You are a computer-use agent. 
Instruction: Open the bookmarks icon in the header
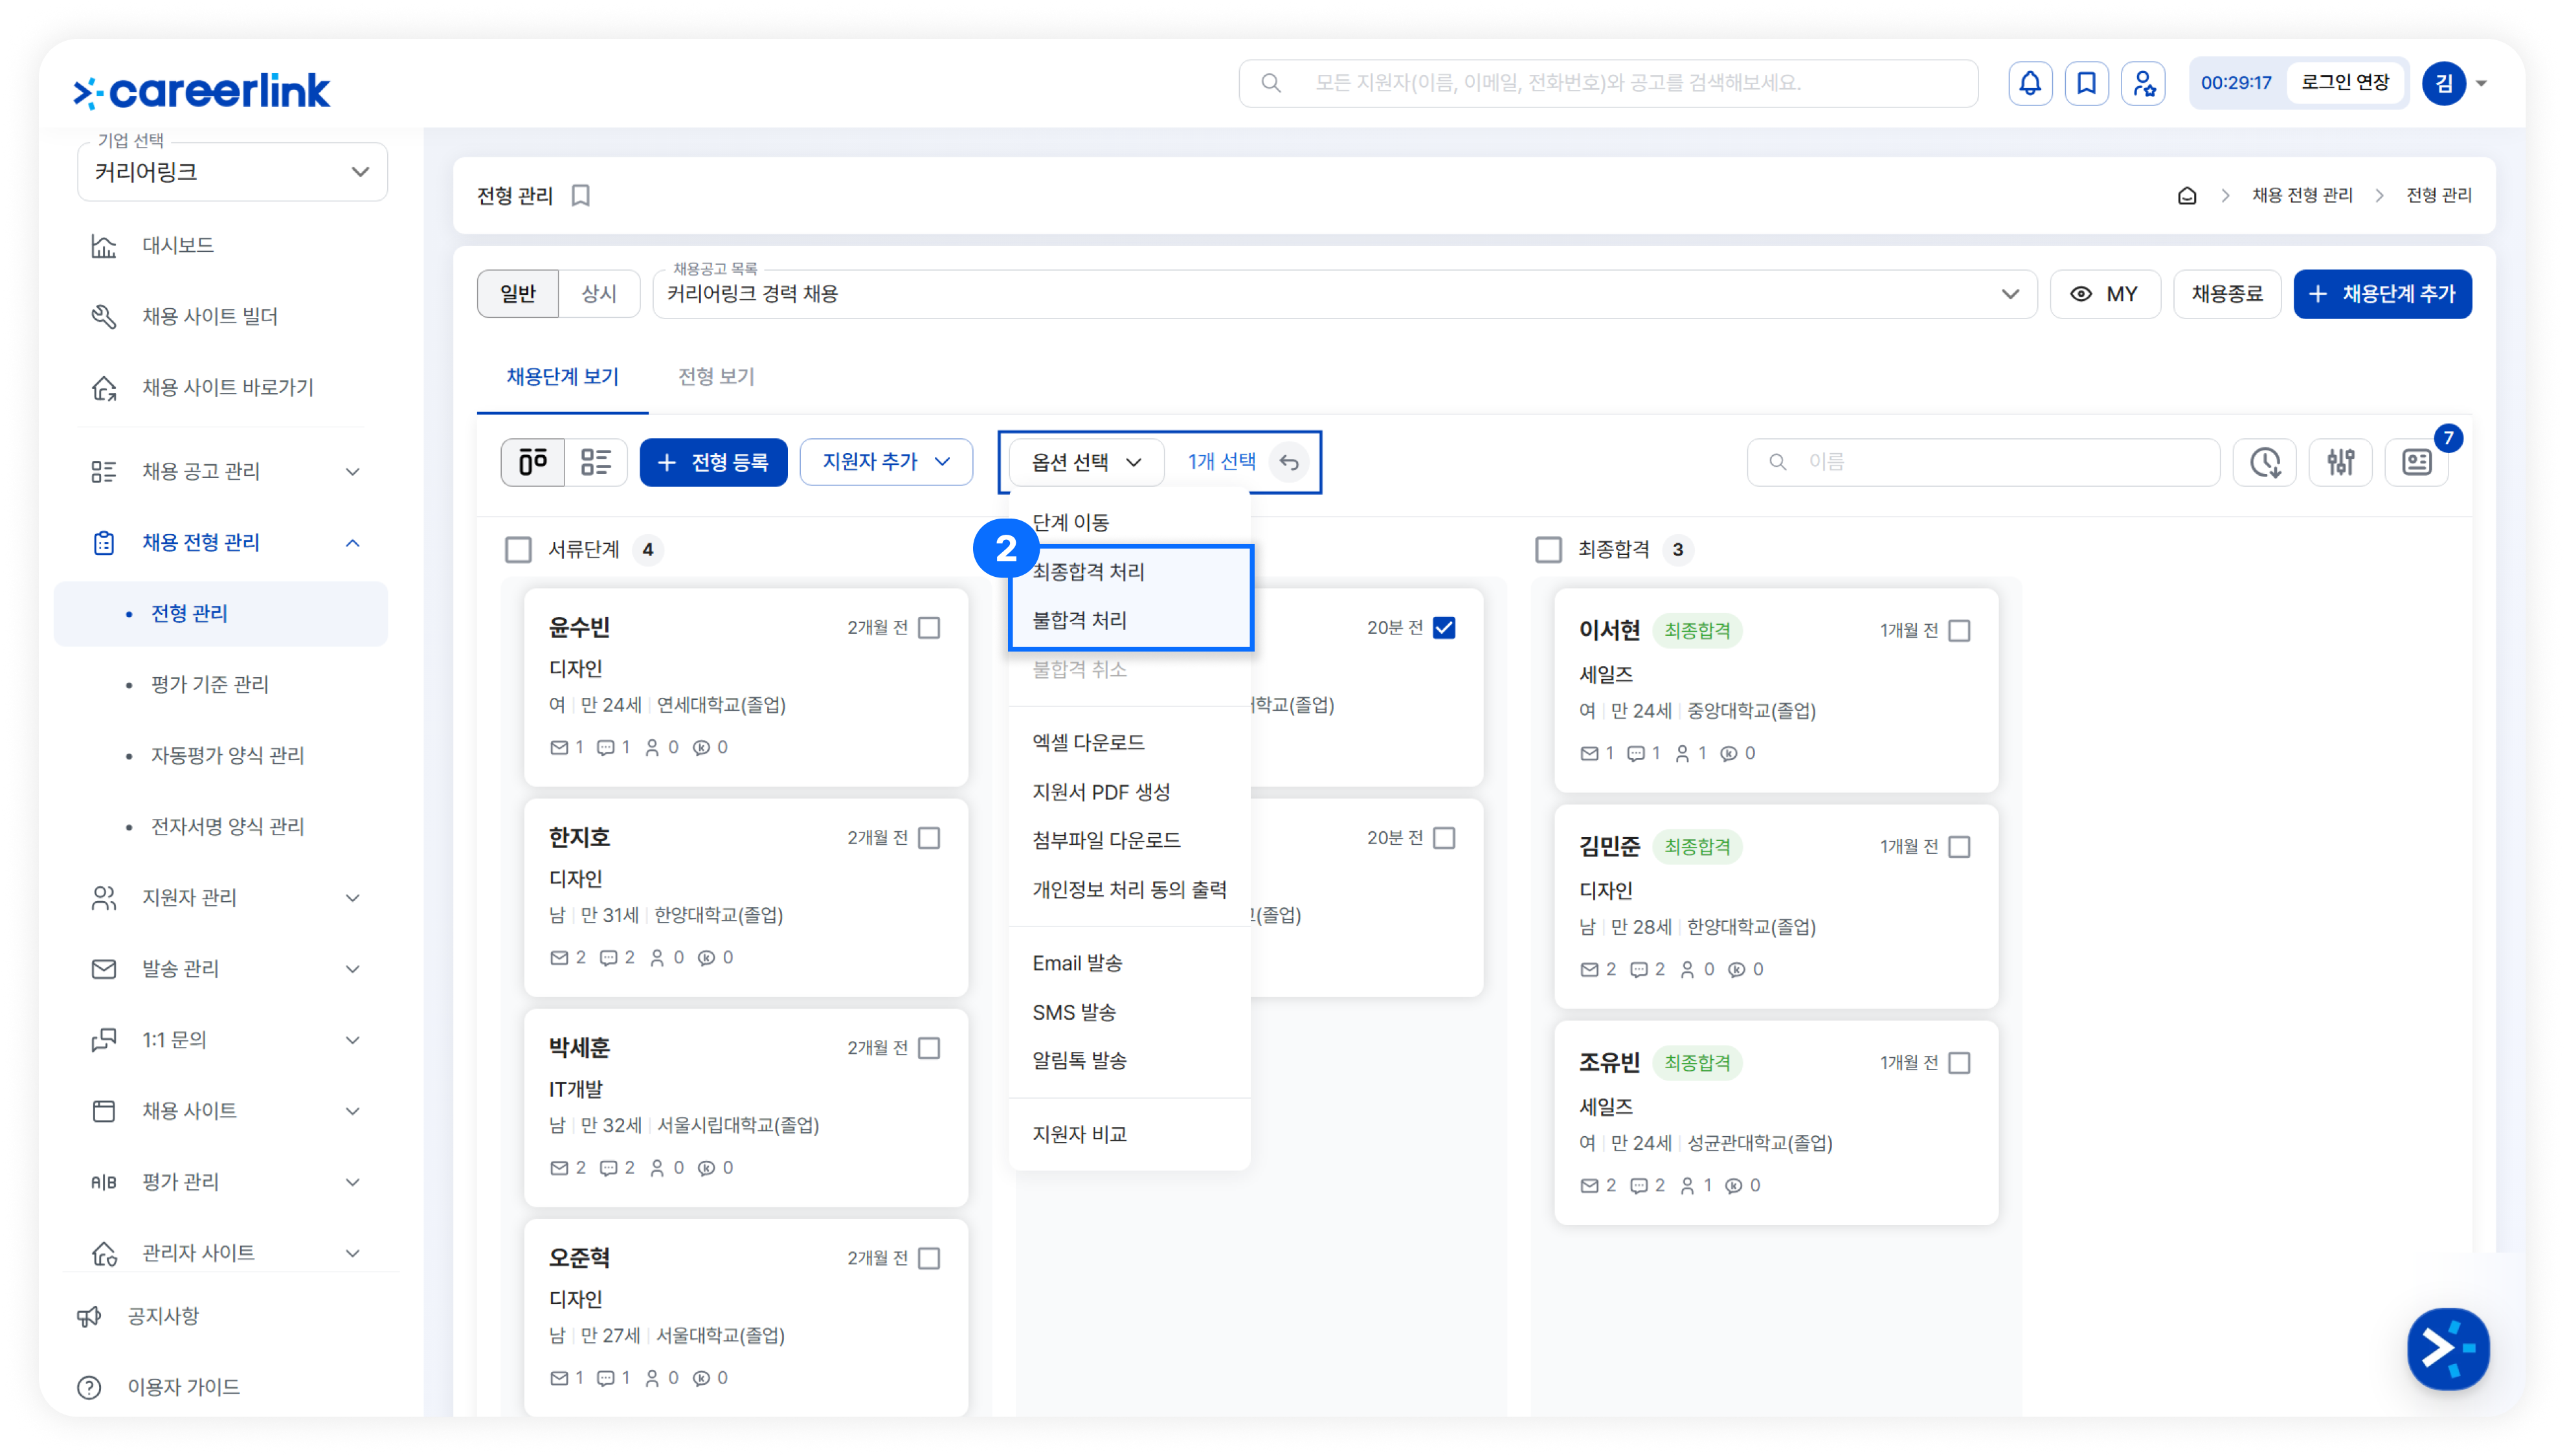[2086, 83]
